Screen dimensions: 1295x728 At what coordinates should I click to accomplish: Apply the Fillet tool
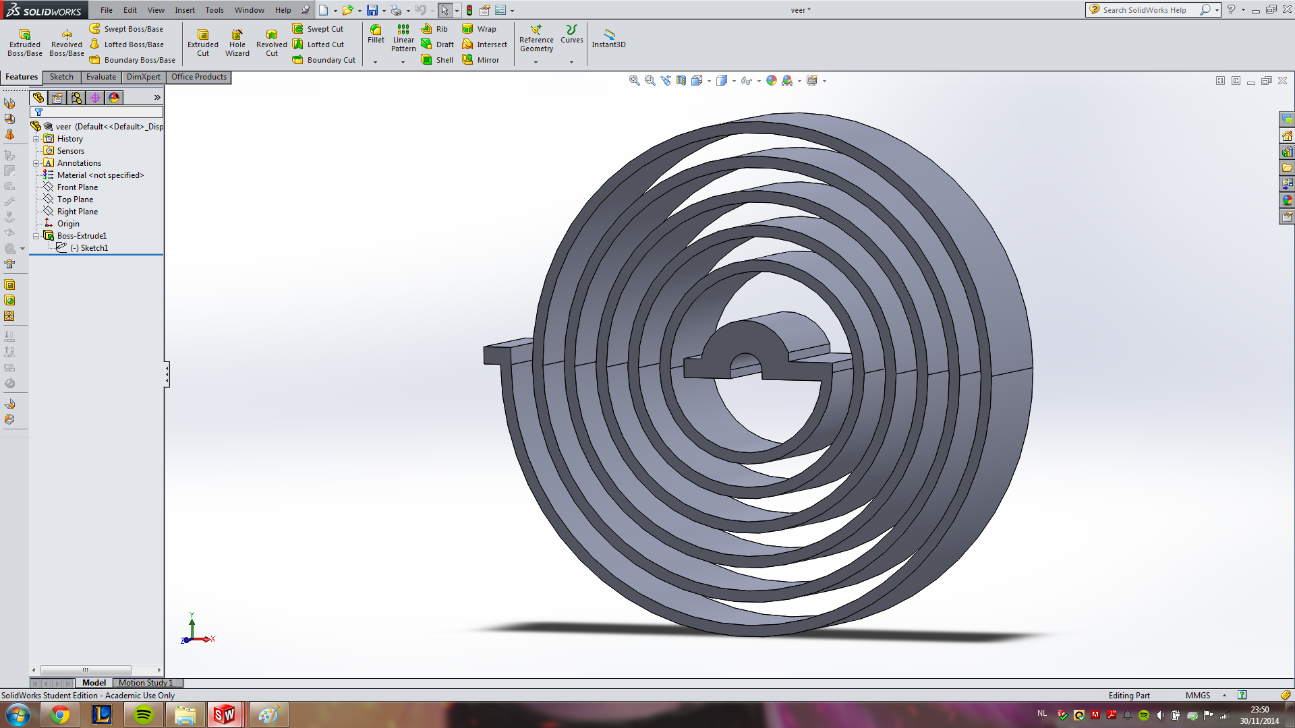[x=376, y=34]
